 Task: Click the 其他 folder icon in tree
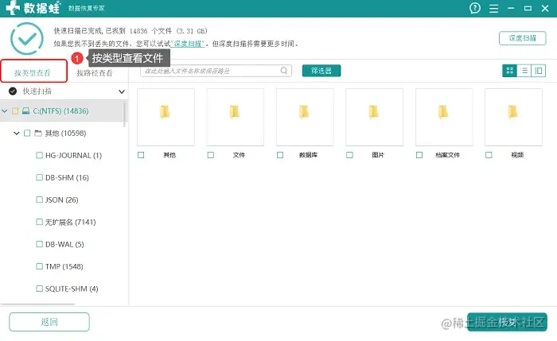38,133
